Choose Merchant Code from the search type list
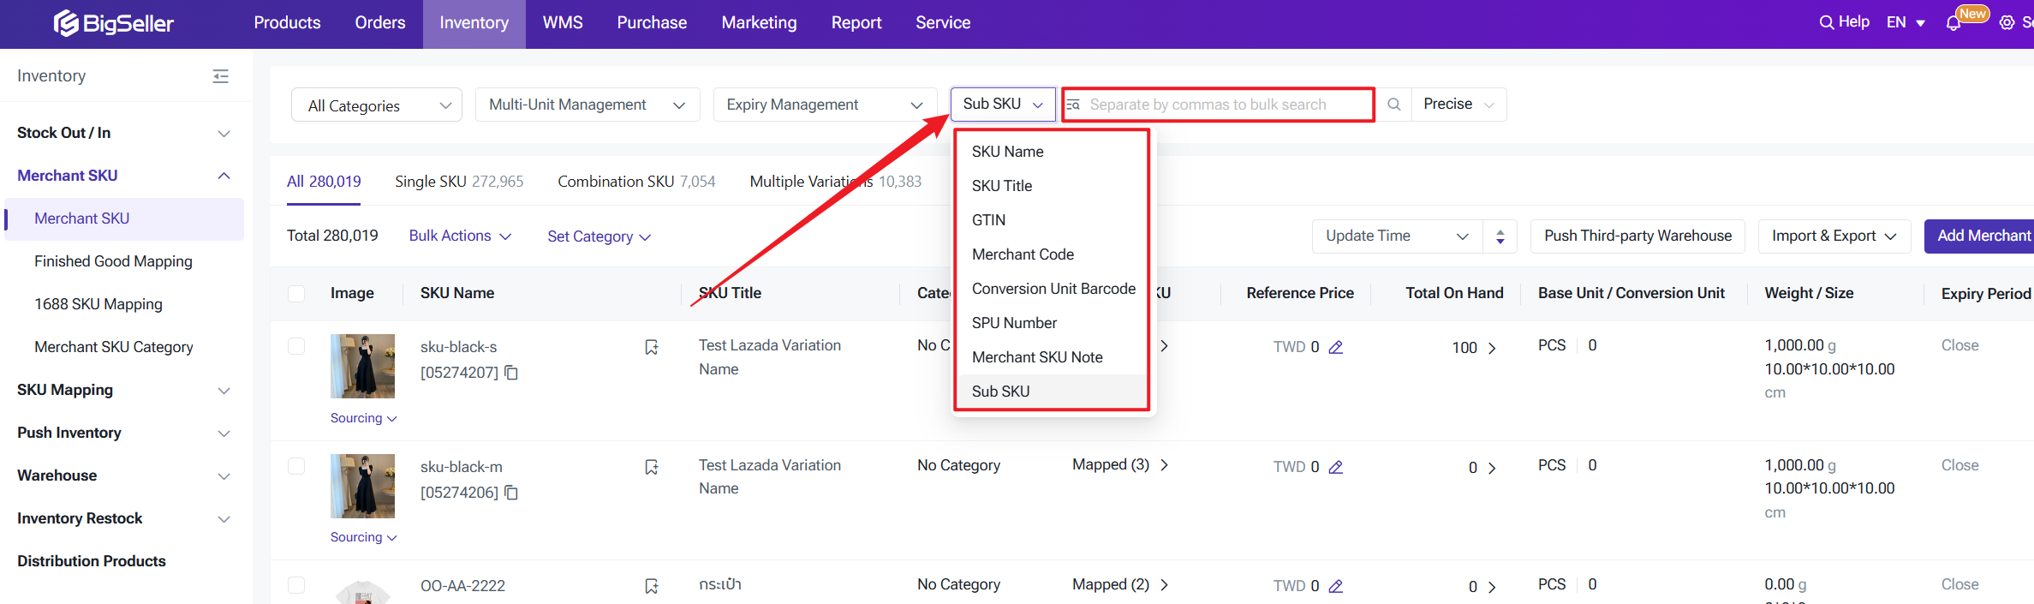The height and width of the screenshot is (604, 2034). 1023,254
